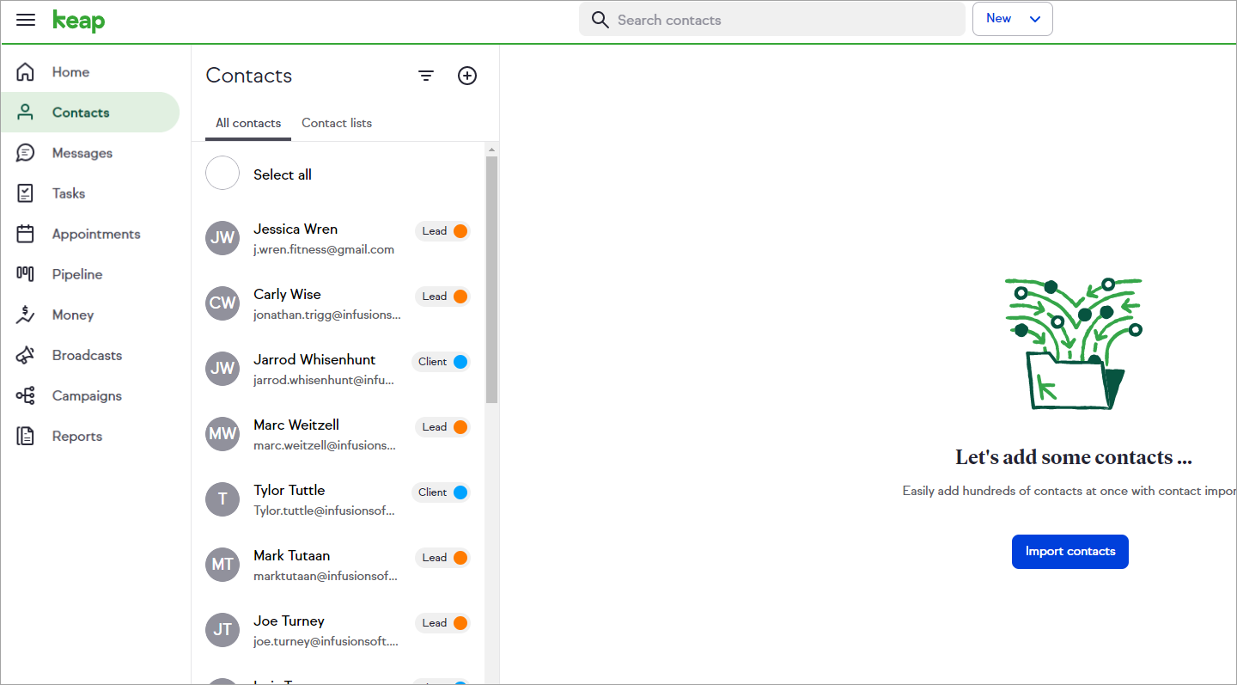
Task: Click Mark Tutaan's MT avatar
Action: [x=222, y=565]
